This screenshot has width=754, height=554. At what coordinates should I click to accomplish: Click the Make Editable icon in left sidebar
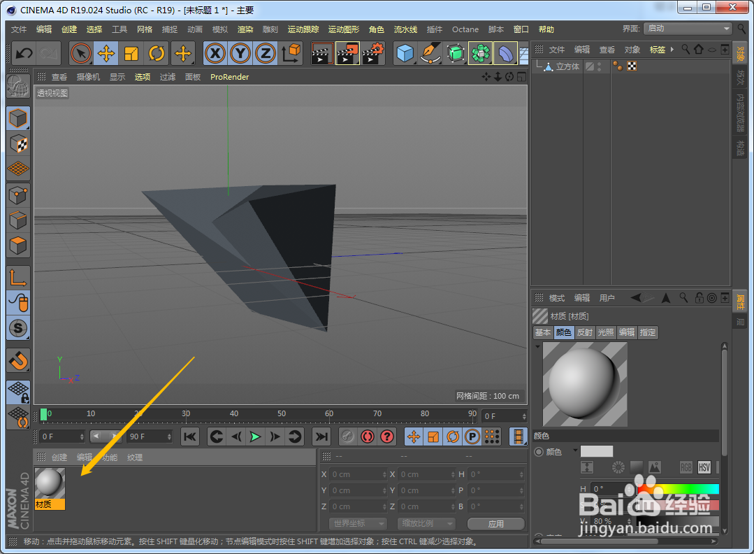[18, 87]
